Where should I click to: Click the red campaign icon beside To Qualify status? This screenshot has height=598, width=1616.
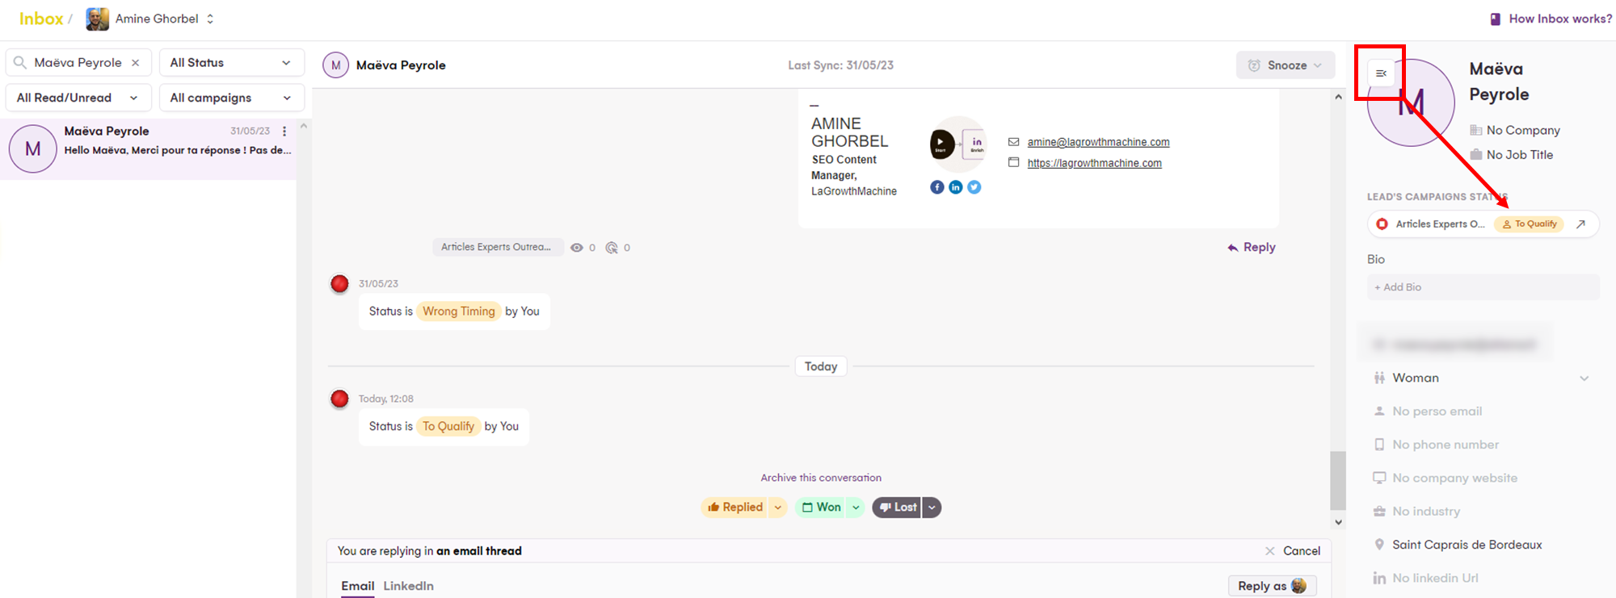(339, 399)
